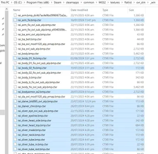Viewport: 158px width, 154px height.
Task: Go to This PC in address bar
Action: click(x=5, y=2)
